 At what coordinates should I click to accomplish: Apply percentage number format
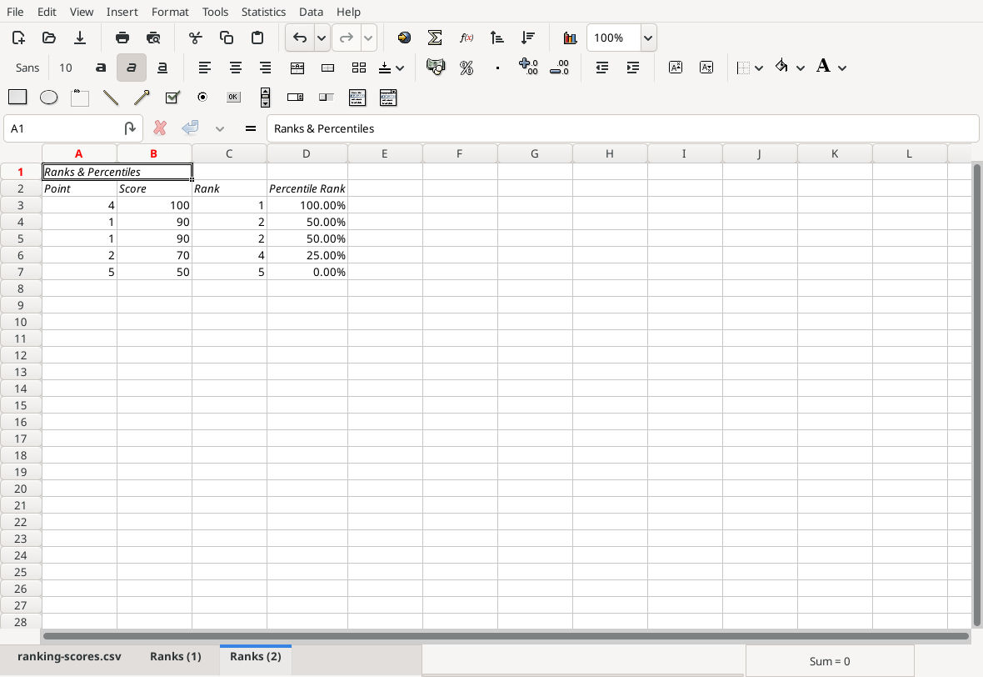[467, 68]
